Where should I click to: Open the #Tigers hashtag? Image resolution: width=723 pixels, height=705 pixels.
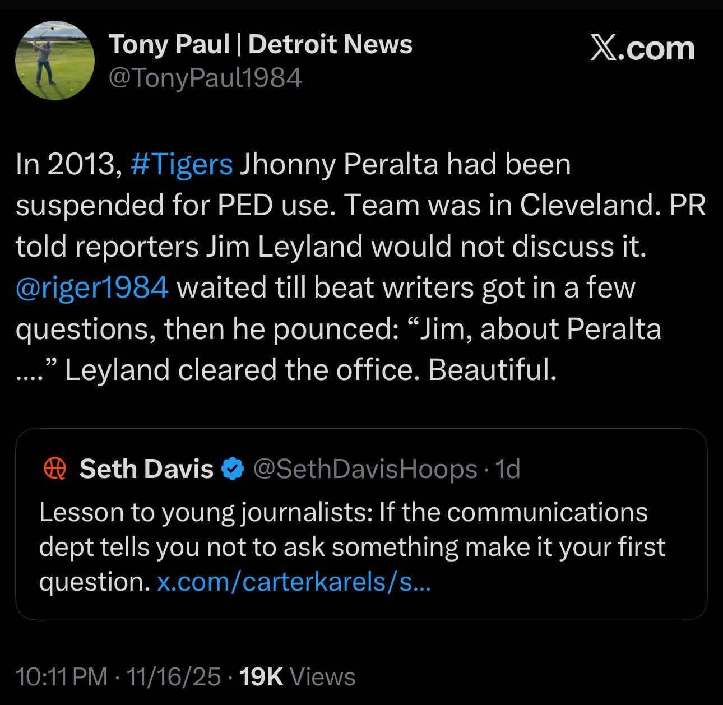pos(182,164)
